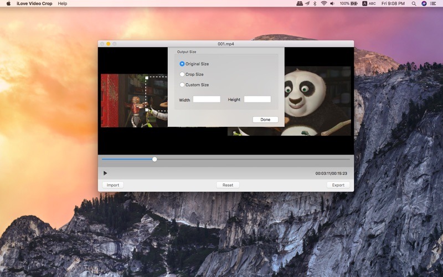Viewport: 443px width, 277px height.
Task: Click the playback position slider knob
Action: [154, 160]
